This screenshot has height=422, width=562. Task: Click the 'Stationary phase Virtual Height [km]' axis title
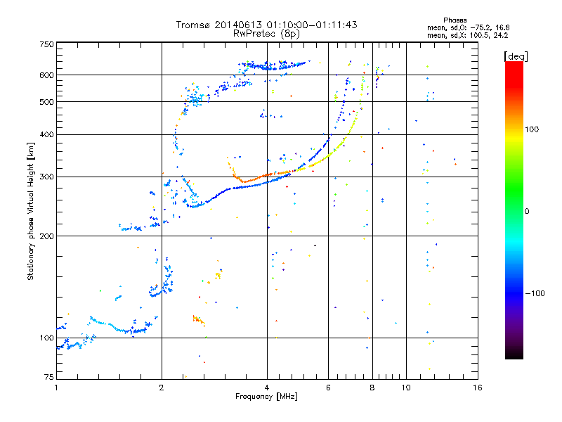point(31,211)
